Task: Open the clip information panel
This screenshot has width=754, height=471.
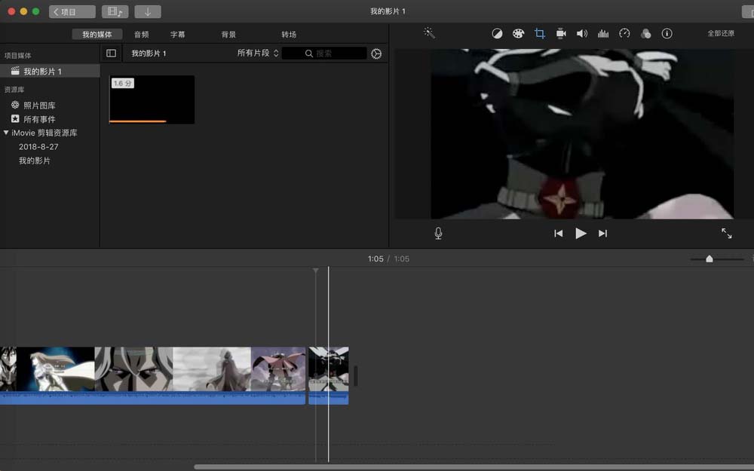Action: pyautogui.click(x=667, y=33)
